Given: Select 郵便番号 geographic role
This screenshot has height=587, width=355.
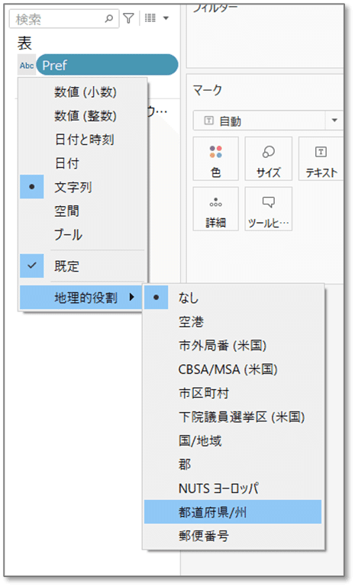Looking at the screenshot, I should coord(233,536).
